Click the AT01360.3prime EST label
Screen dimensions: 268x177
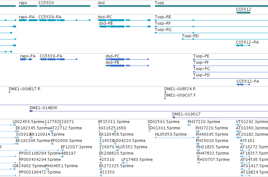click(x=252, y=128)
